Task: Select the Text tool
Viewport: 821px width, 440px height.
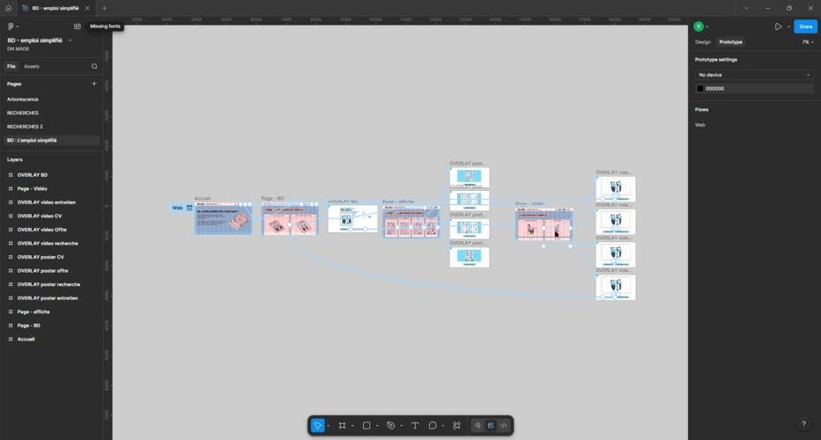Action: pos(415,426)
